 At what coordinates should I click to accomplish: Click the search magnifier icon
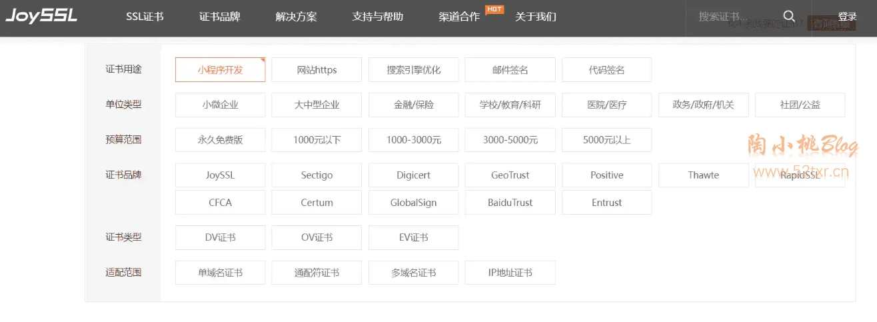[789, 17]
